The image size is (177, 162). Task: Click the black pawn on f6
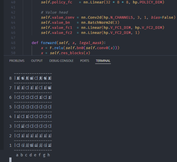41,97
